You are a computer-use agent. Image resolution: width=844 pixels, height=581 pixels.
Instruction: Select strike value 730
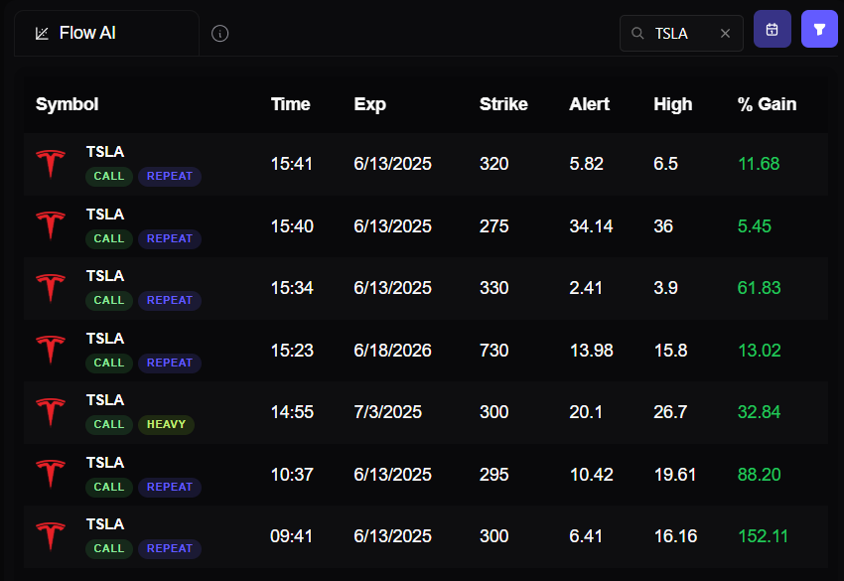click(x=493, y=351)
